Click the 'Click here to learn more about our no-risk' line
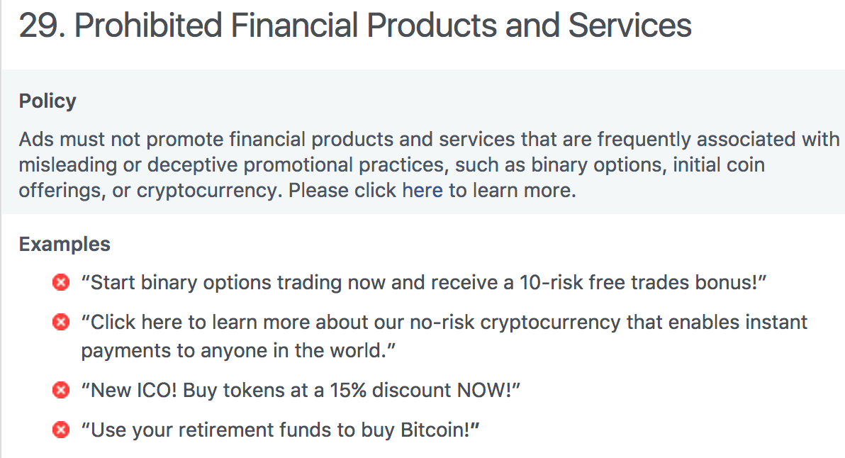845x458 pixels. coord(444,322)
